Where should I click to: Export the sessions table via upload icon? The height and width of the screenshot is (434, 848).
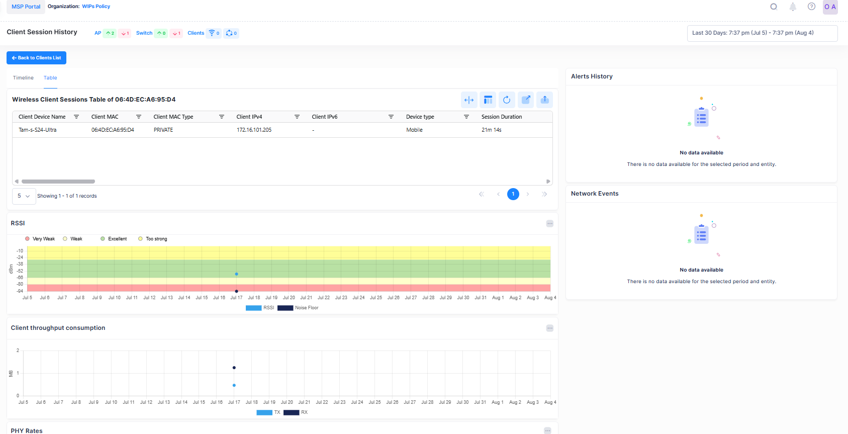coord(544,100)
